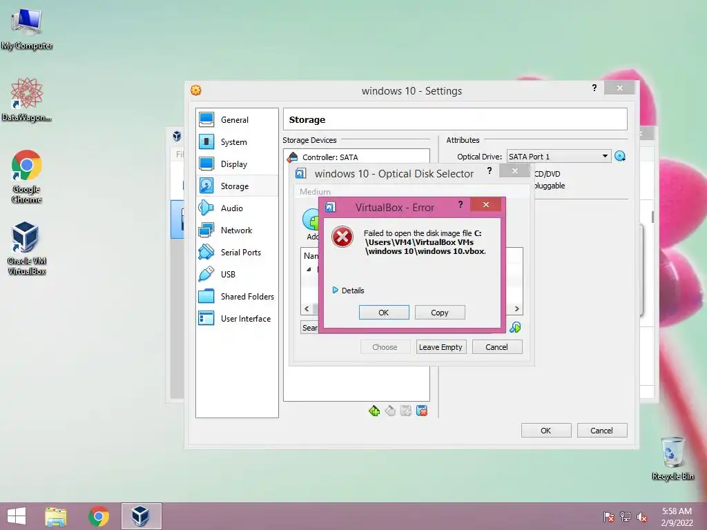The width and height of the screenshot is (707, 530).
Task: Select System settings category
Action: [237, 142]
